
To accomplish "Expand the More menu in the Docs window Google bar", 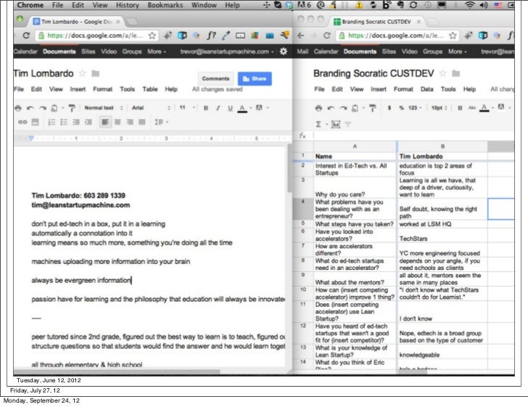I will (157, 52).
